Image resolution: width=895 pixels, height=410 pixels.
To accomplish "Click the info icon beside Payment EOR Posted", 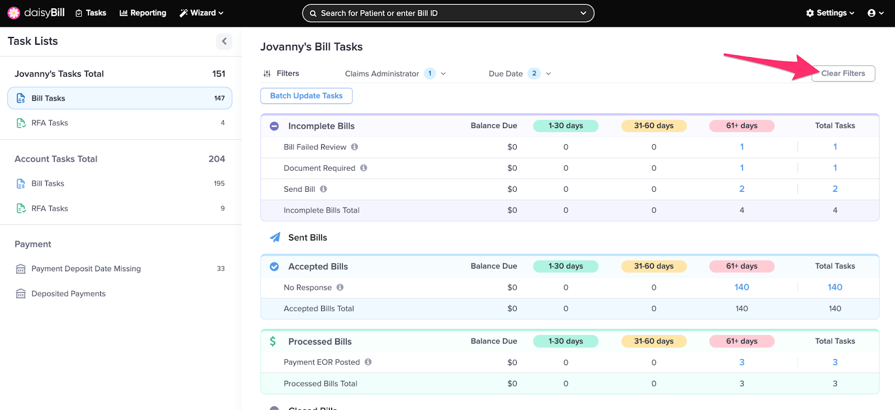I will [x=368, y=362].
